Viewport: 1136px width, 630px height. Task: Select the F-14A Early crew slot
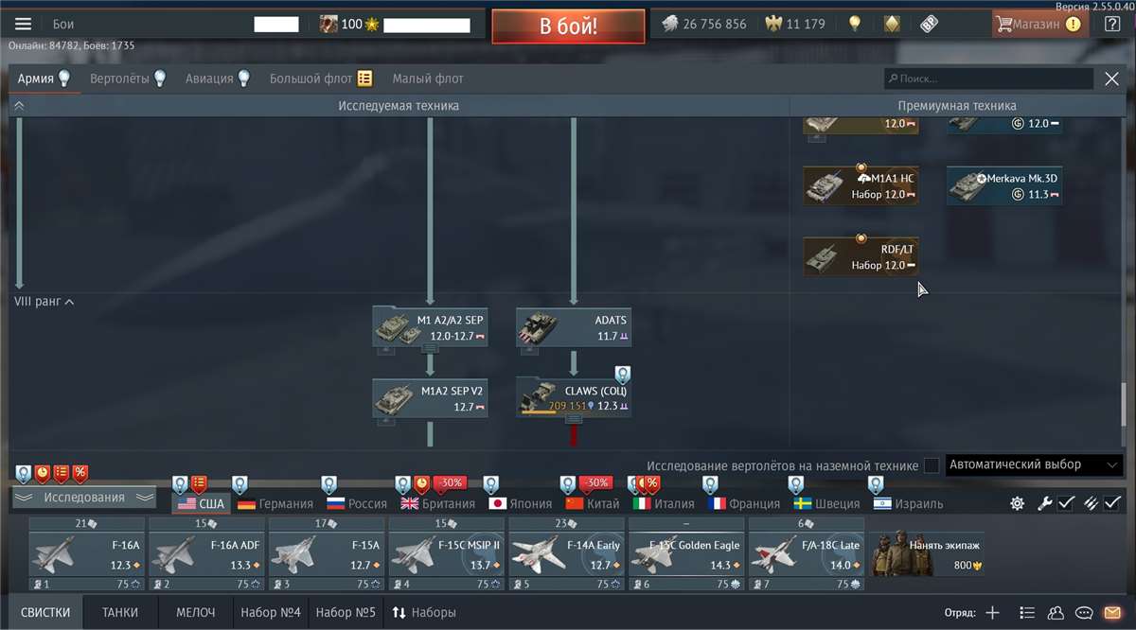pyautogui.click(x=567, y=554)
